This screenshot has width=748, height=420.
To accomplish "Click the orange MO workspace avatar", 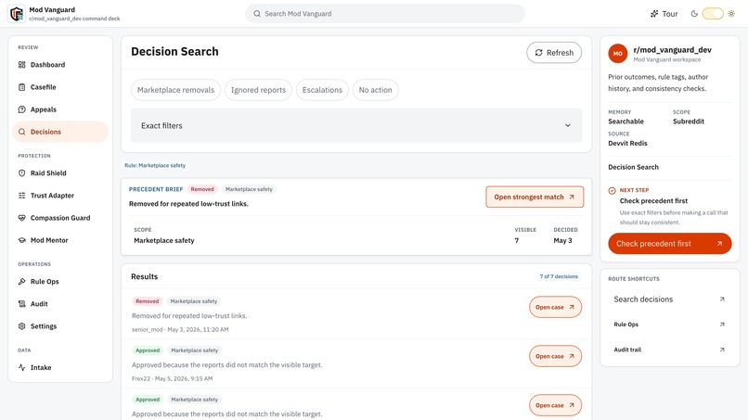I will click(618, 54).
